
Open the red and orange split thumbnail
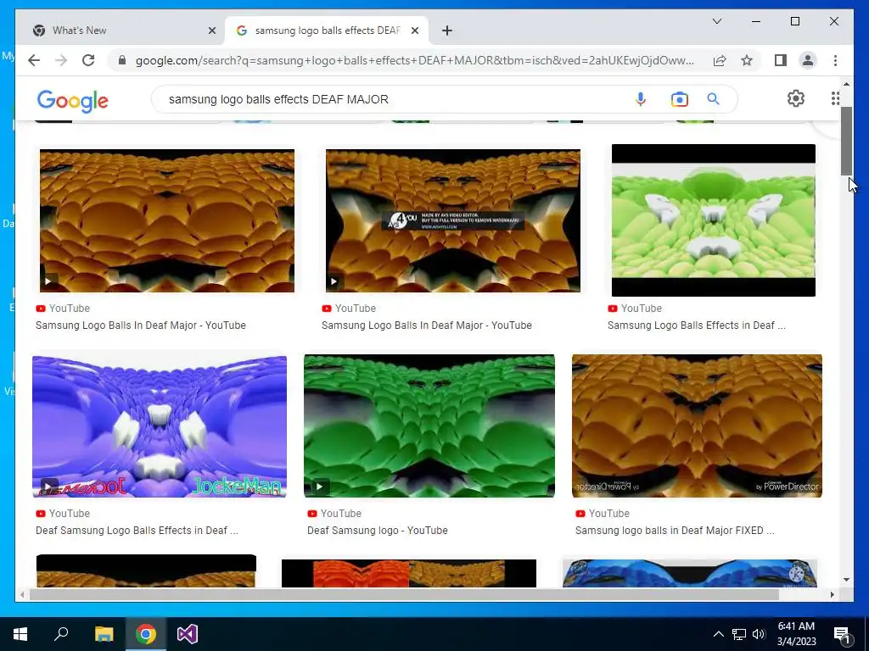pyautogui.click(x=408, y=573)
